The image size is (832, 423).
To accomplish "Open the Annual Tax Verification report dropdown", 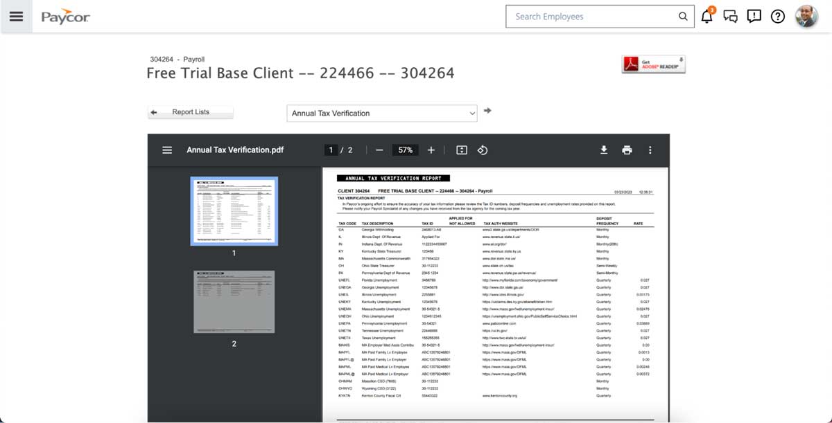I will coord(381,112).
